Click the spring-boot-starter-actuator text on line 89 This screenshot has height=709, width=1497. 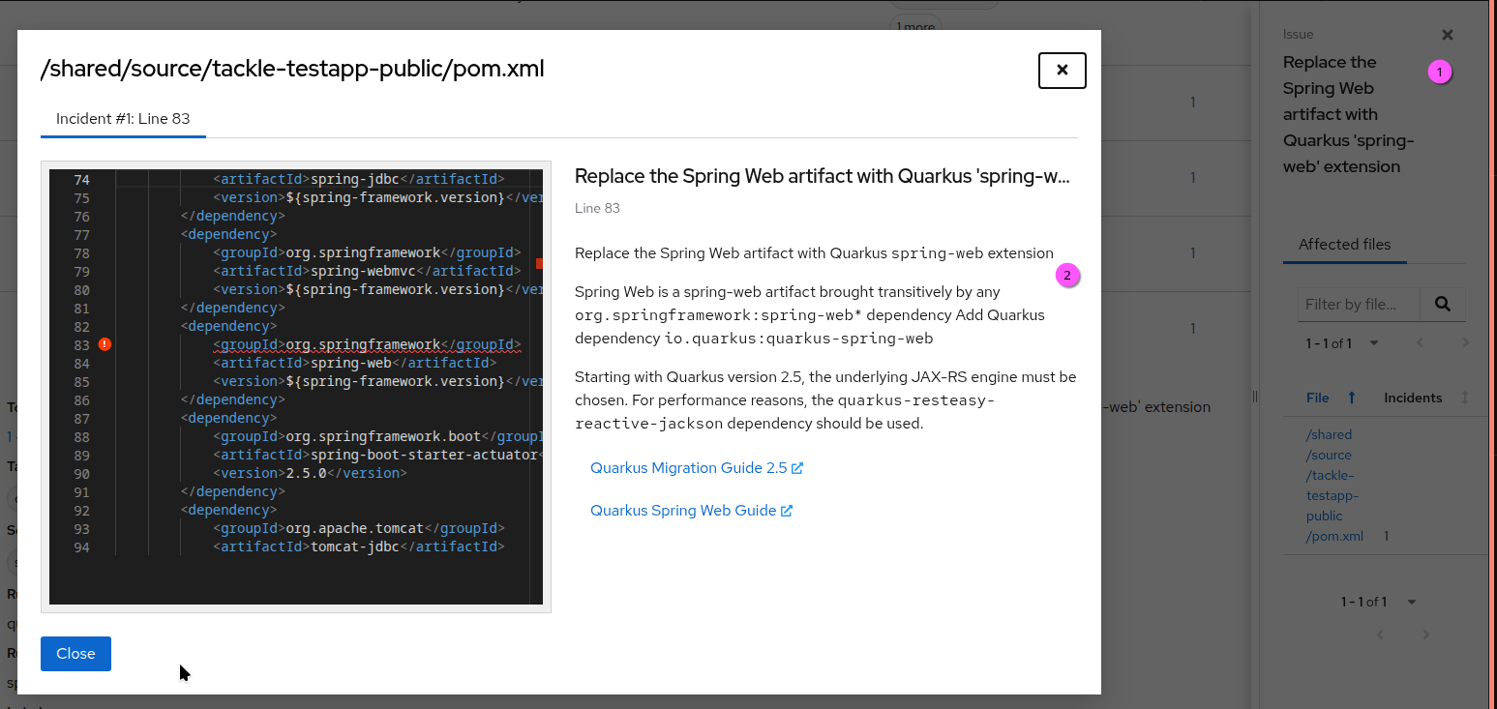423,455
